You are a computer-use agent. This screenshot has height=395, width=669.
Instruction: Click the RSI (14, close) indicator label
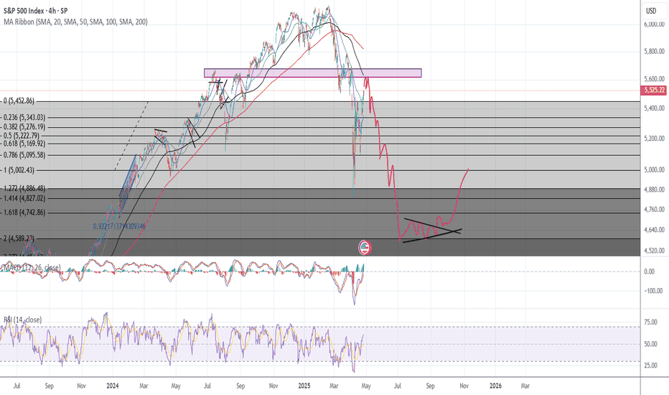click(x=23, y=320)
